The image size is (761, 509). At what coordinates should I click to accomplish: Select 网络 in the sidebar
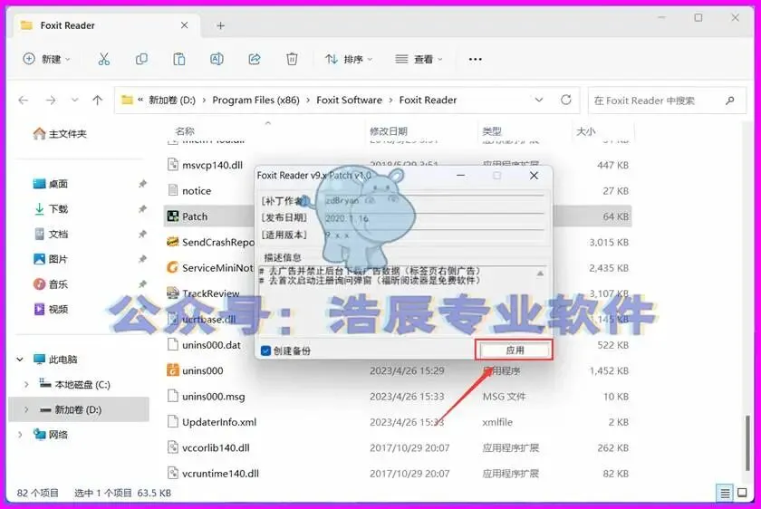pyautogui.click(x=51, y=435)
